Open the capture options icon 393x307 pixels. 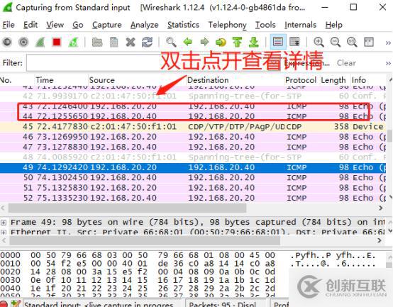coord(23,42)
